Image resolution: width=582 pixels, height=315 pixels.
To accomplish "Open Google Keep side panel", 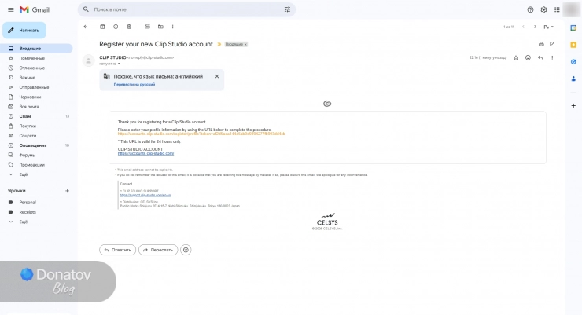I will pos(573,45).
